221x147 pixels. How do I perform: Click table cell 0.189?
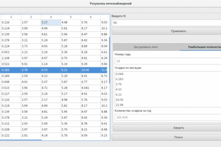[11, 76]
